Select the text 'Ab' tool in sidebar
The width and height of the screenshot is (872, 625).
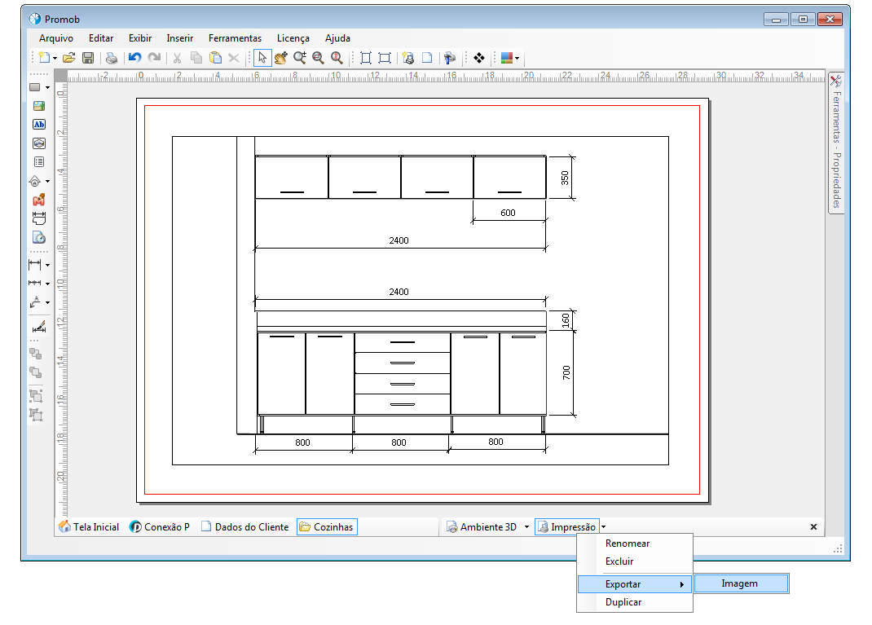coord(39,125)
